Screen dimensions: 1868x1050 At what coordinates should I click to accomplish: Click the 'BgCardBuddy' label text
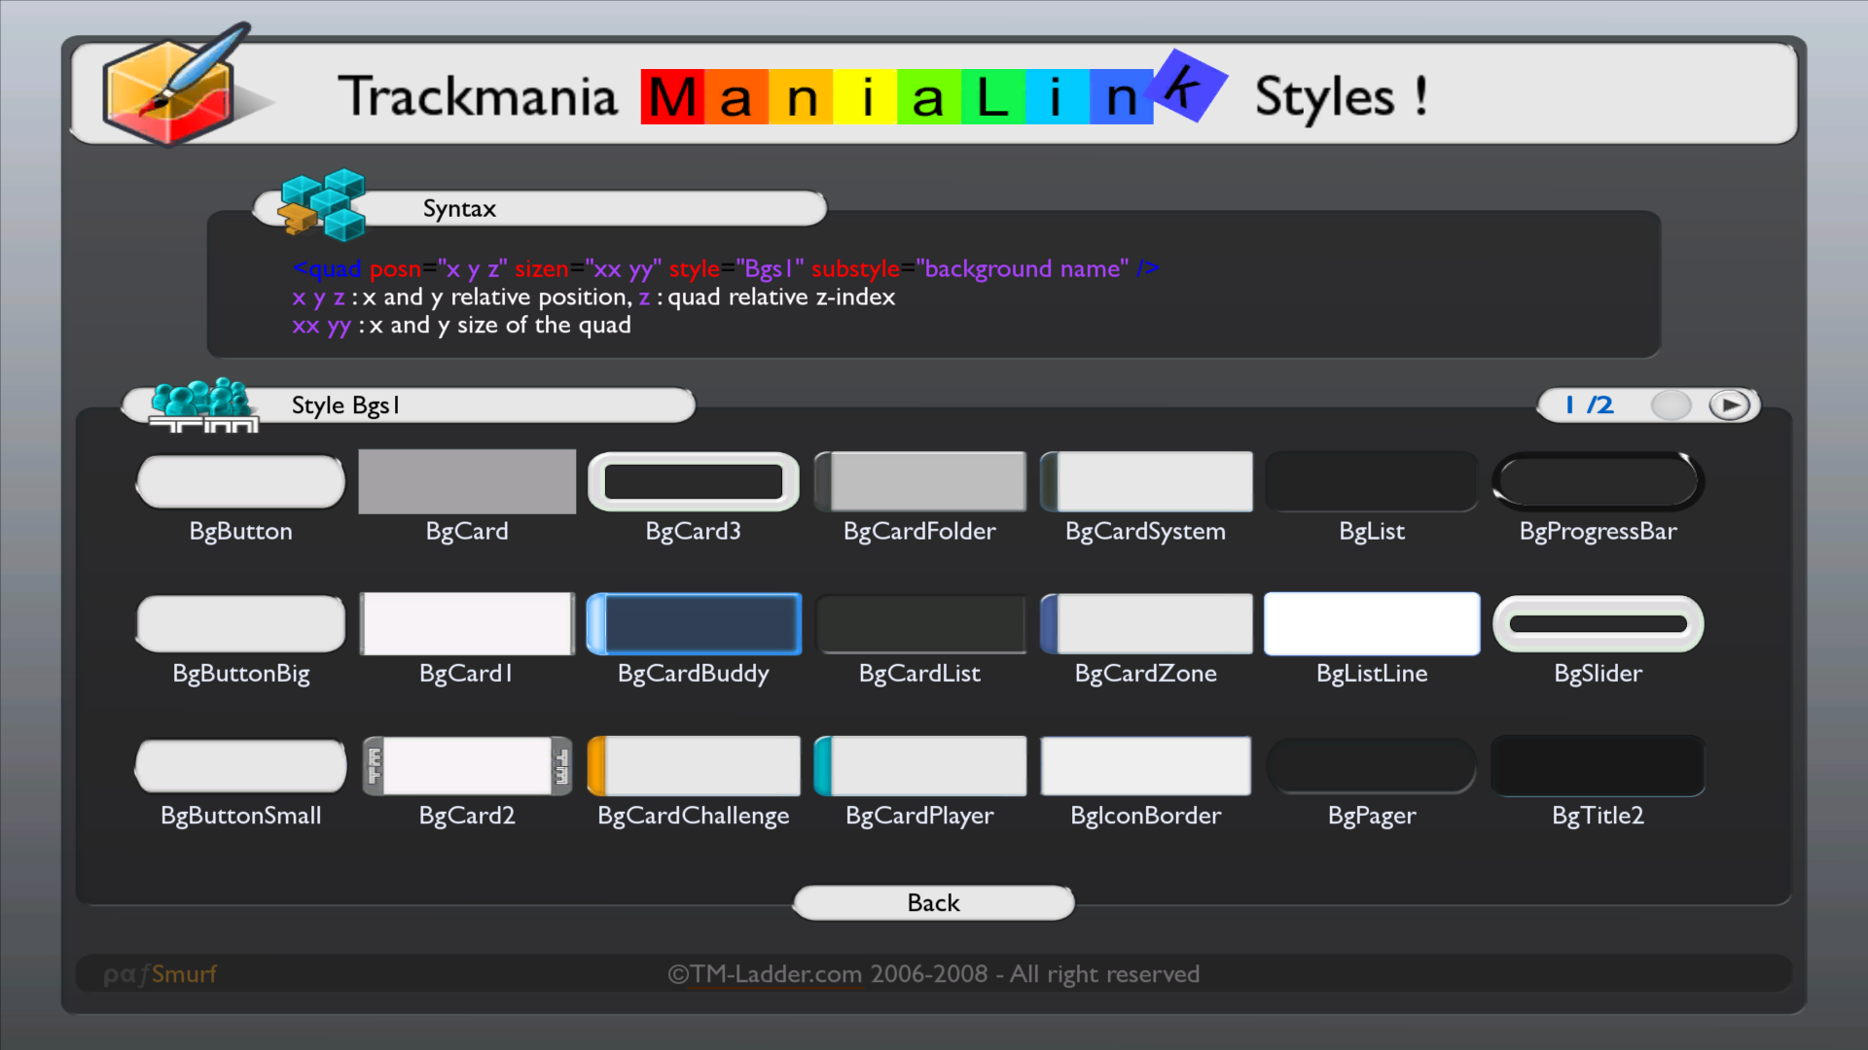(x=694, y=674)
